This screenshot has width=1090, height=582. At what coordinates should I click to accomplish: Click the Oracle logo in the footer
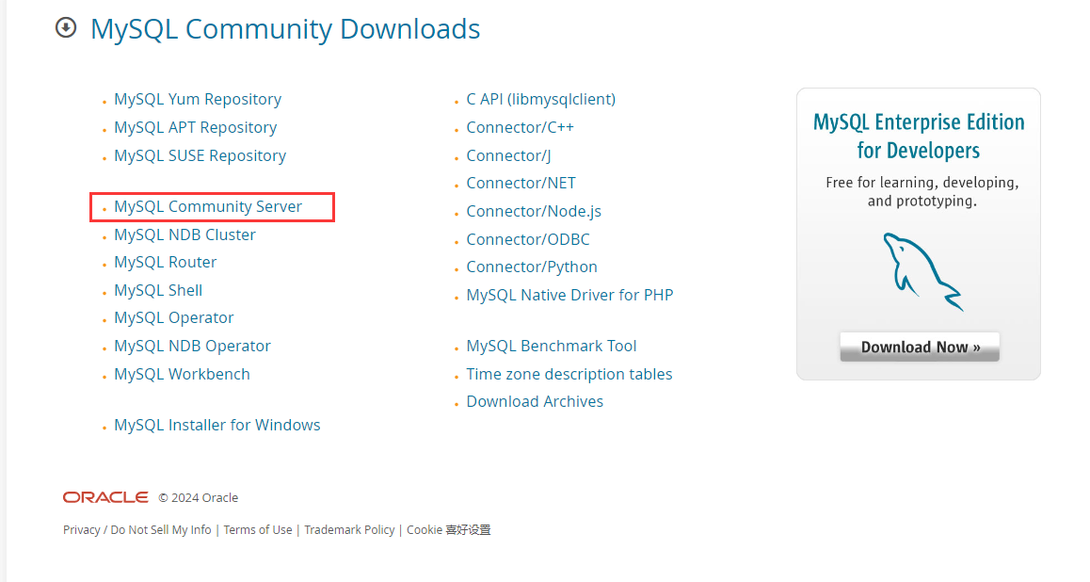104,497
